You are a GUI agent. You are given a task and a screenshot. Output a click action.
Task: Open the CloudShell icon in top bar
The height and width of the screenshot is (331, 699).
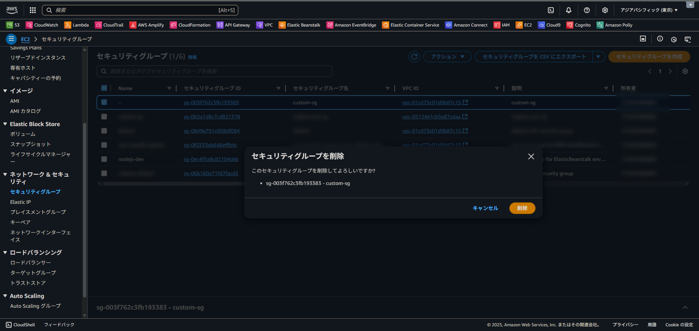coord(551,10)
